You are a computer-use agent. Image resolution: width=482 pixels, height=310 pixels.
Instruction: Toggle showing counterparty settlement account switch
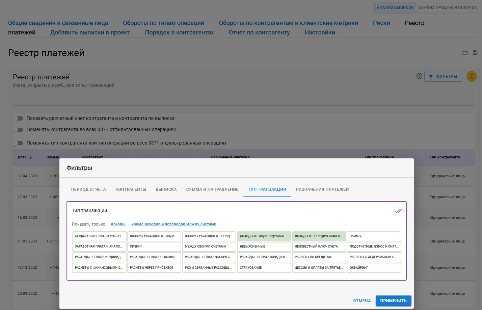(x=18, y=119)
